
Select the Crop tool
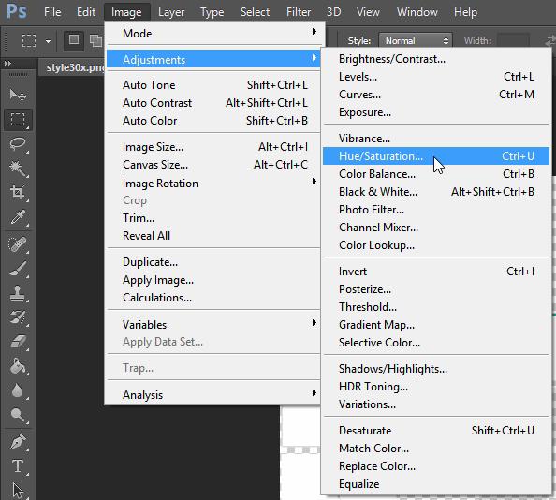18,193
